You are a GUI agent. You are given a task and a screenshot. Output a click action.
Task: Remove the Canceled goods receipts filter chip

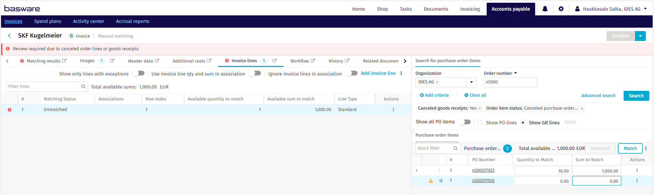(479, 109)
